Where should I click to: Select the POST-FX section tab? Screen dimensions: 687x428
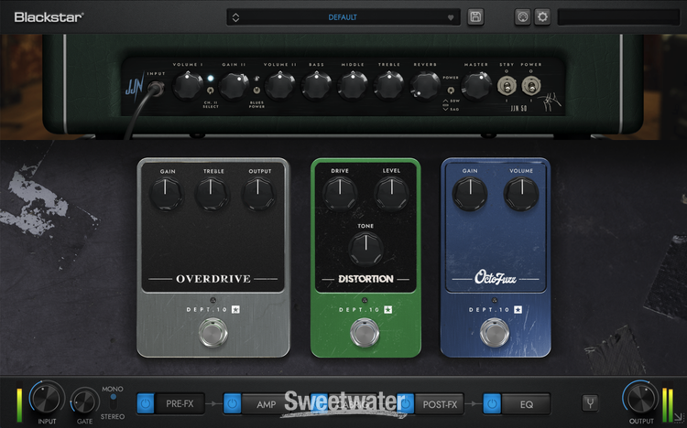coord(440,404)
